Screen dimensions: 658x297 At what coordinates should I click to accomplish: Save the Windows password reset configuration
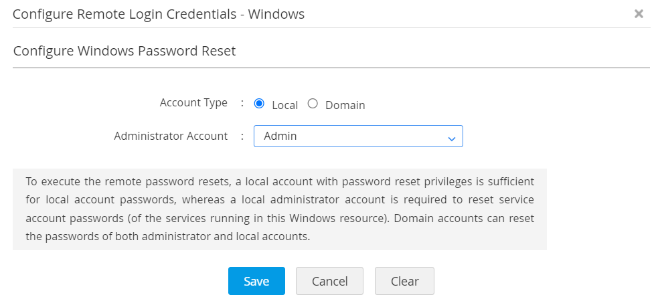[x=256, y=281]
